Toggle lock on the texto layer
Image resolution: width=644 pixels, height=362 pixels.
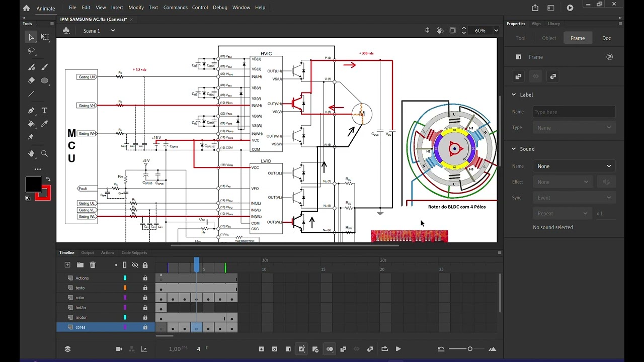[x=145, y=288]
